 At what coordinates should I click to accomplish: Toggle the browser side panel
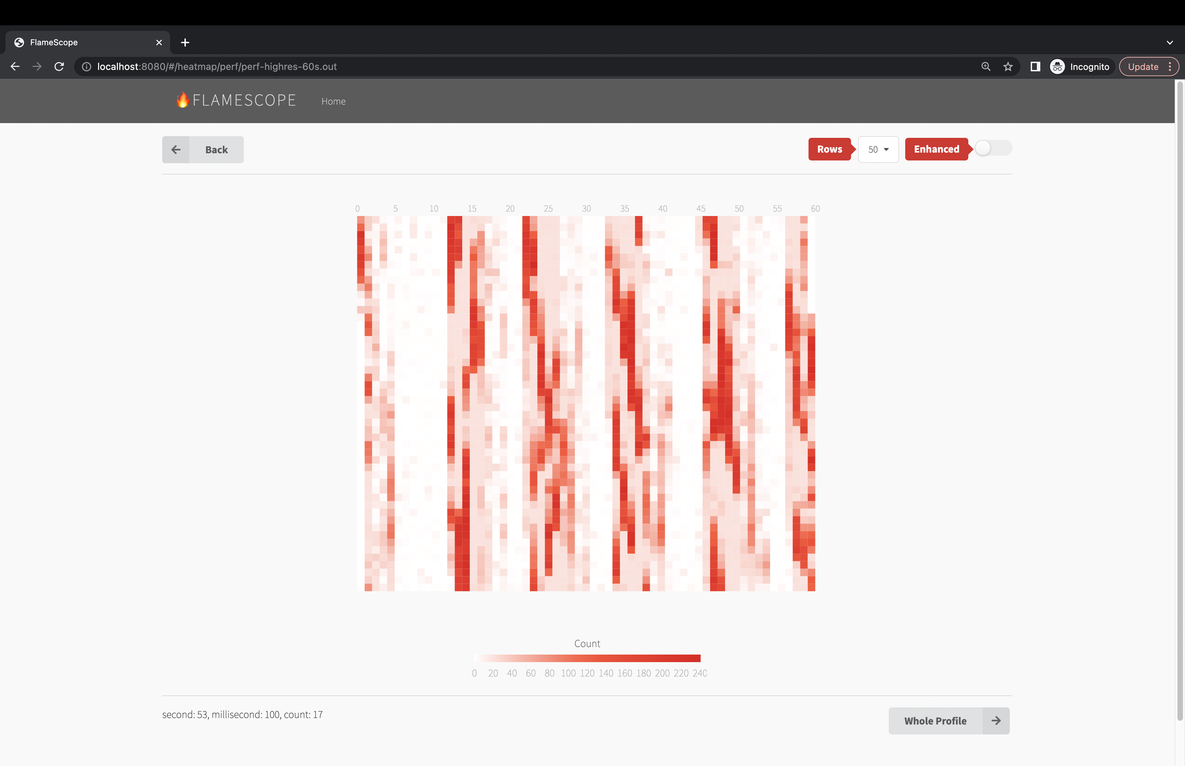(x=1035, y=66)
